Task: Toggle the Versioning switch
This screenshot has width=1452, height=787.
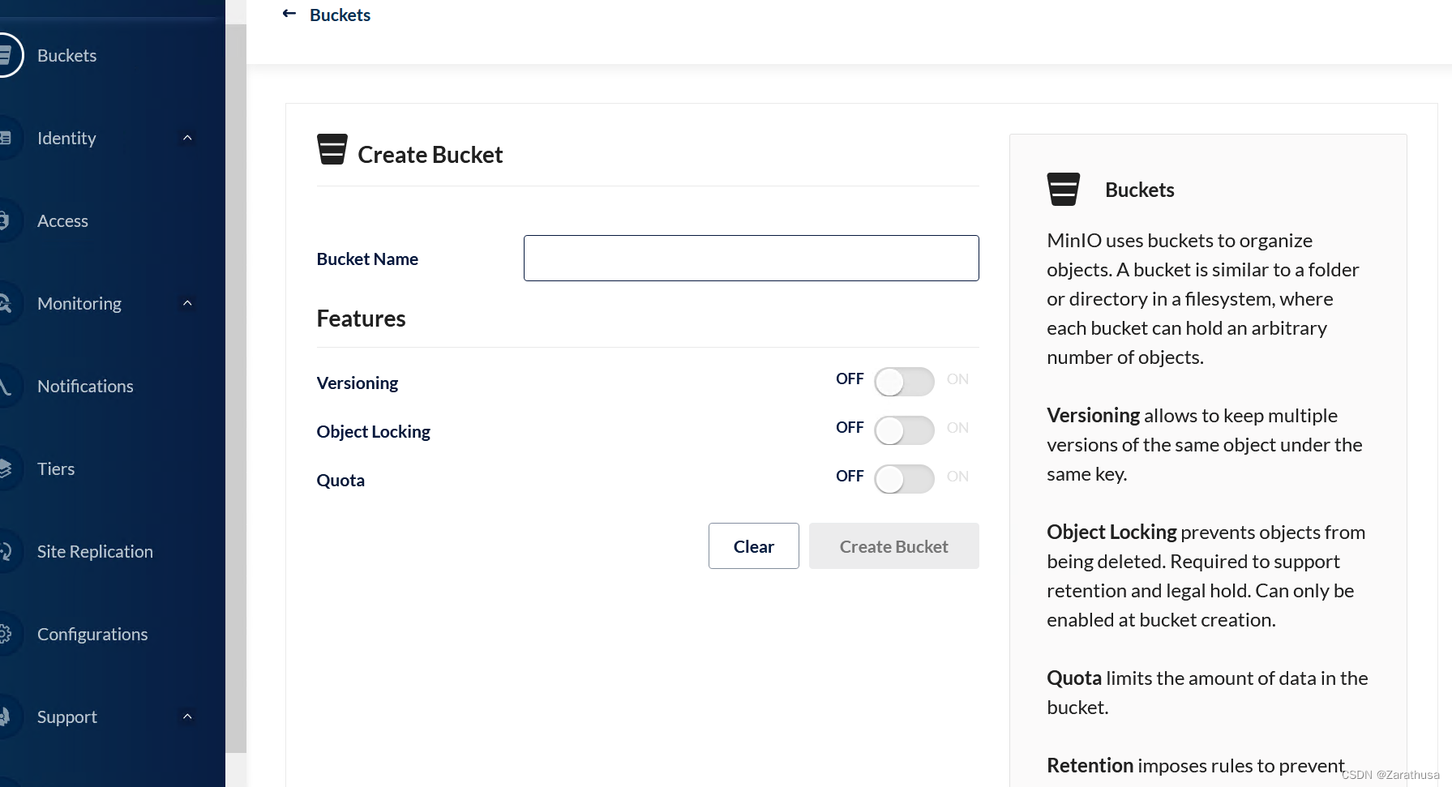Action: click(x=904, y=382)
